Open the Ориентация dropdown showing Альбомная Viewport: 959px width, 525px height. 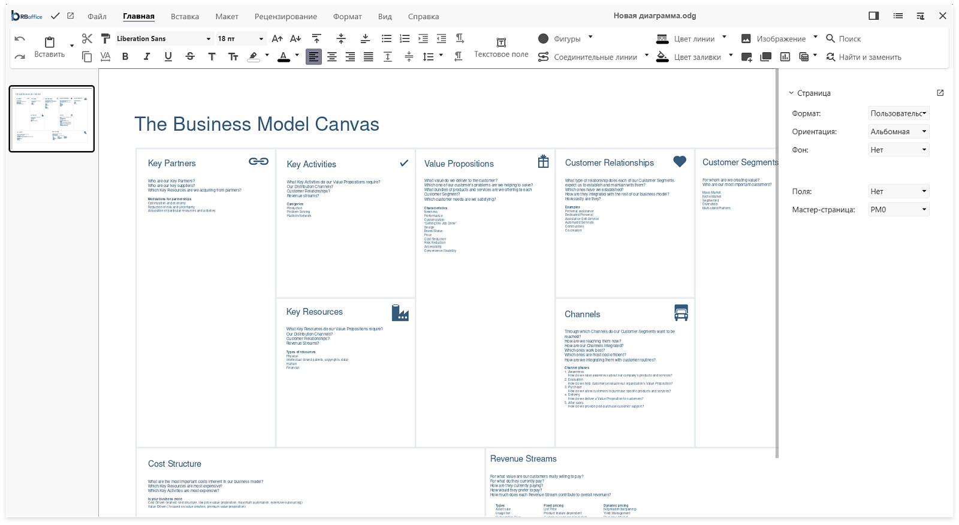(898, 131)
